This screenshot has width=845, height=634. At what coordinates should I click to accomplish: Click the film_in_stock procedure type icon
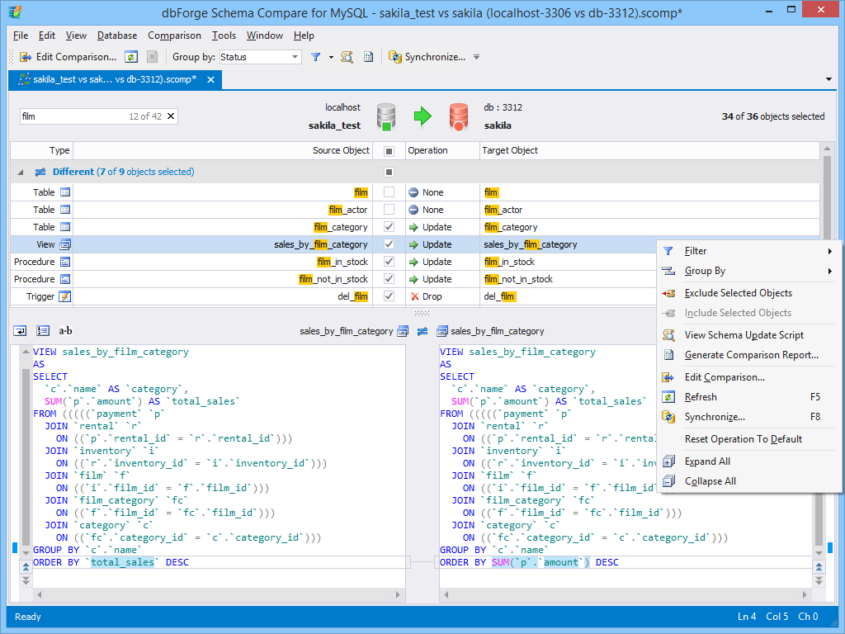64,262
